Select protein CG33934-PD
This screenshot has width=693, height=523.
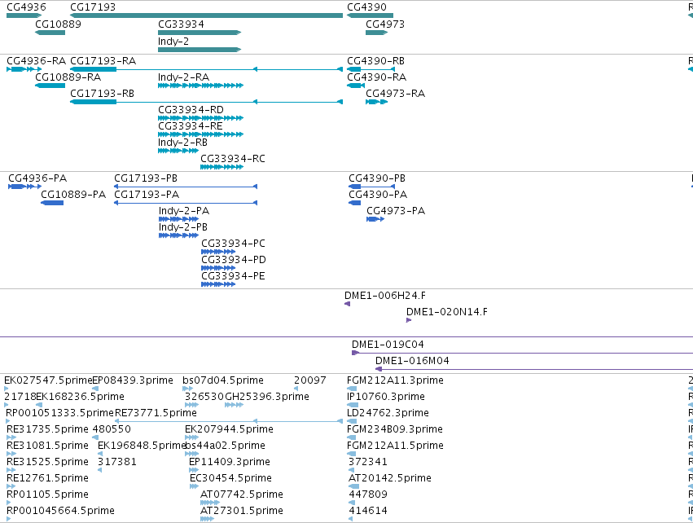[x=234, y=260]
